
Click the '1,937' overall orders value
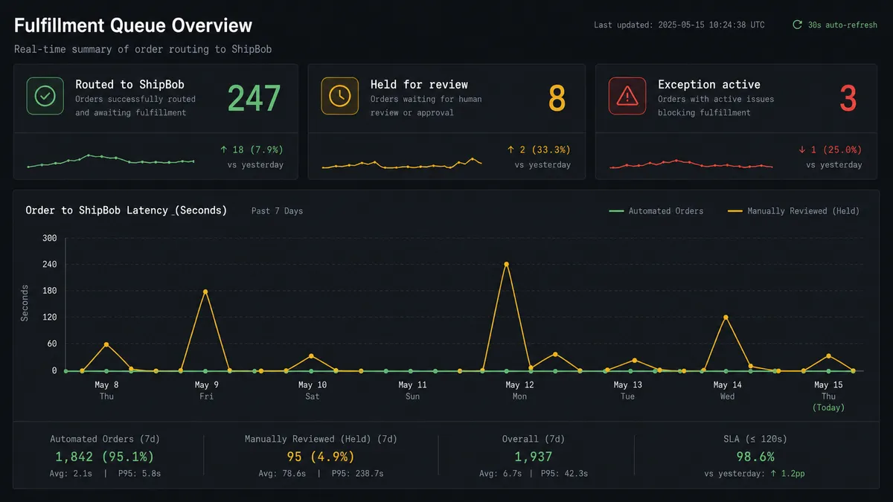[x=534, y=457]
